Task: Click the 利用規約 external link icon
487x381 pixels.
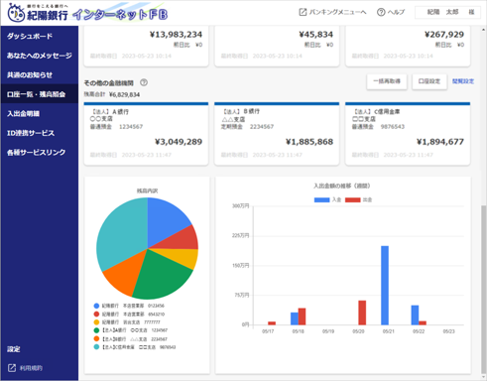Action: tap(12, 368)
